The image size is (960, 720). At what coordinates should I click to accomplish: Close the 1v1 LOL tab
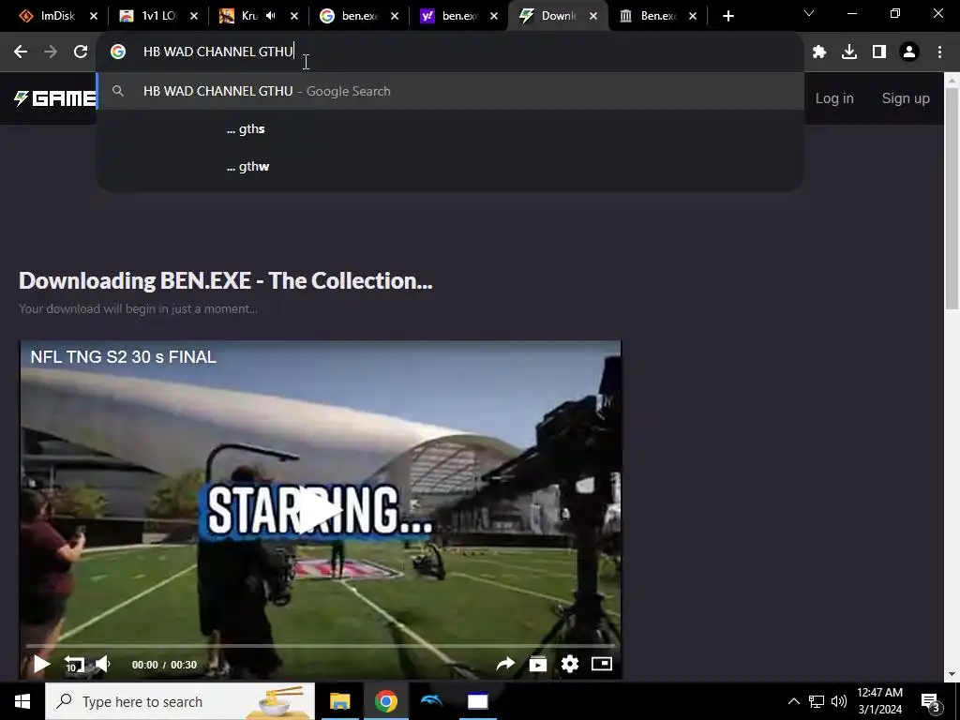(x=194, y=16)
